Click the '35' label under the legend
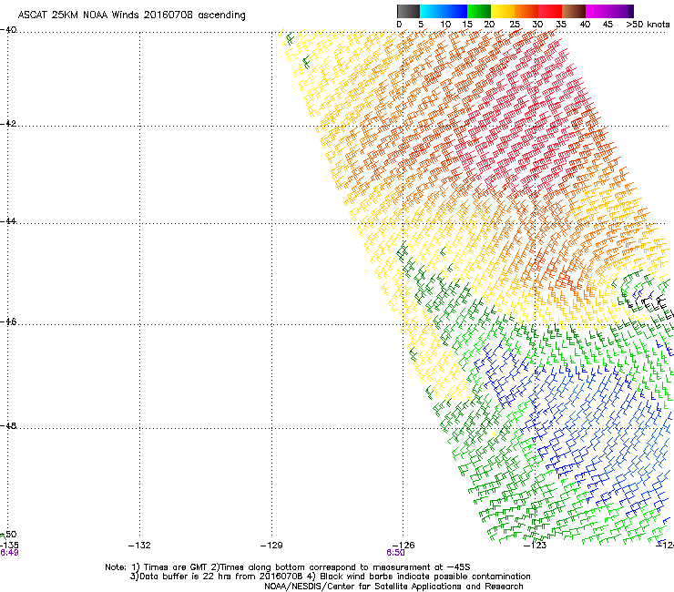Screen dimensions: 674x592 (x=561, y=25)
